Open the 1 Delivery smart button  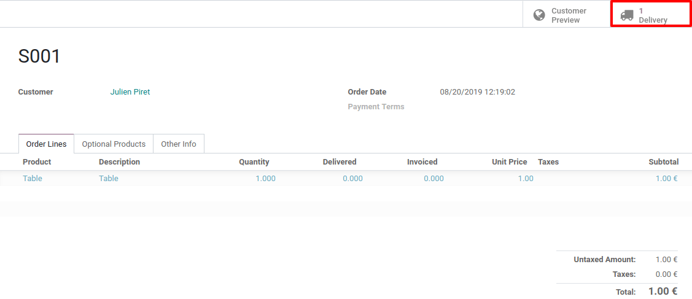[x=651, y=15]
